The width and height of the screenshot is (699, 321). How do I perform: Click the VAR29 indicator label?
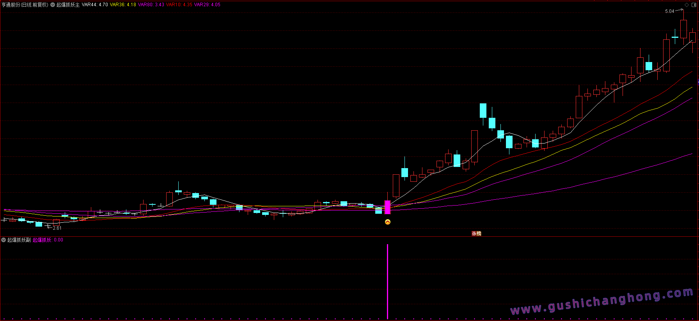coord(207,5)
